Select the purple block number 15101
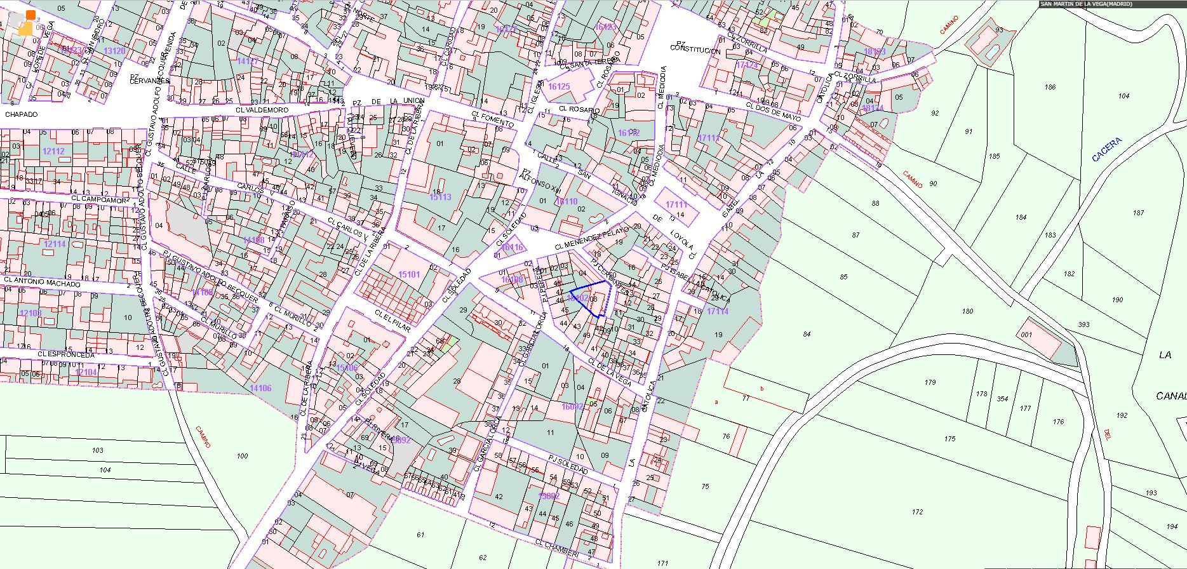 click(x=409, y=274)
